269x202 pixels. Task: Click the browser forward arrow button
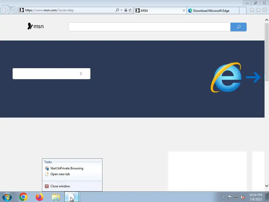pyautogui.click(x=14, y=10)
